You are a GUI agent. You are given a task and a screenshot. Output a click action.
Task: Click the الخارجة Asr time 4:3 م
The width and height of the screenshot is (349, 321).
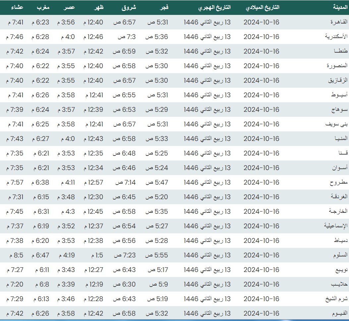68,211
